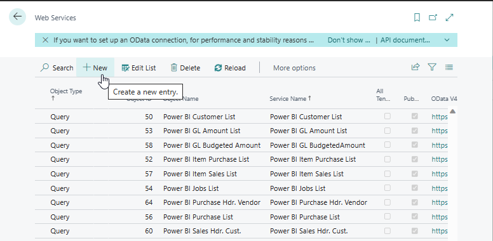Toggle Published for Power BI Item Purchase List
Viewport: 493px width, 241px height.
point(415,159)
